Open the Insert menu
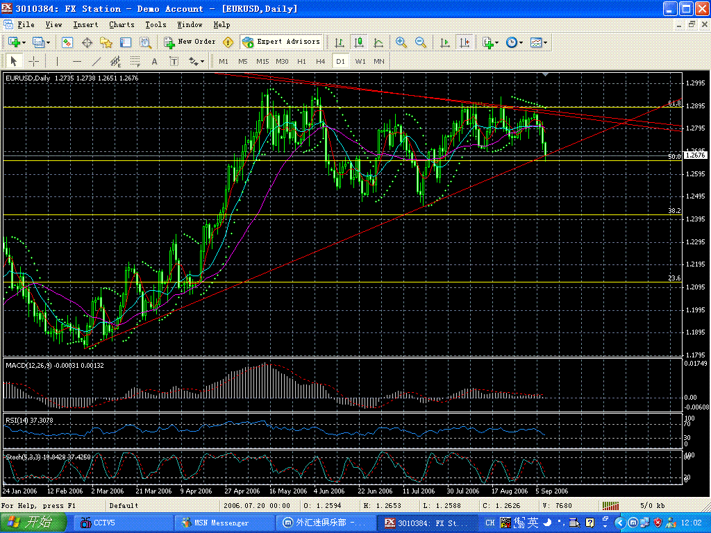Viewport: 711px width, 533px height. coord(85,25)
